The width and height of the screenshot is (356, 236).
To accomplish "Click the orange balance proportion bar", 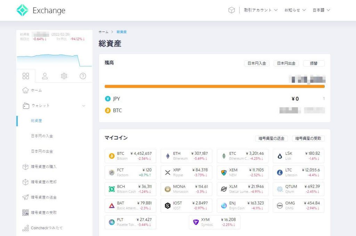I will 215,86.
